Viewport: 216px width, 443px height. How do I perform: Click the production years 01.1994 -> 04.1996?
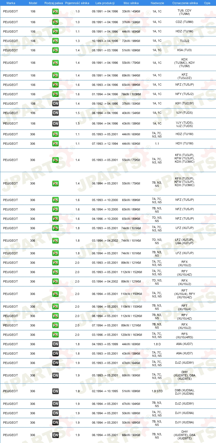[x=105, y=94]
